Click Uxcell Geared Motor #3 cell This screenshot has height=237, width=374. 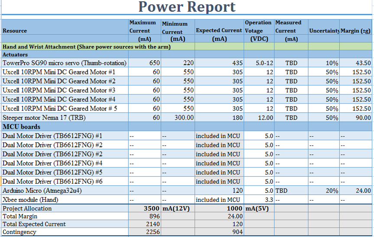click(x=65, y=90)
